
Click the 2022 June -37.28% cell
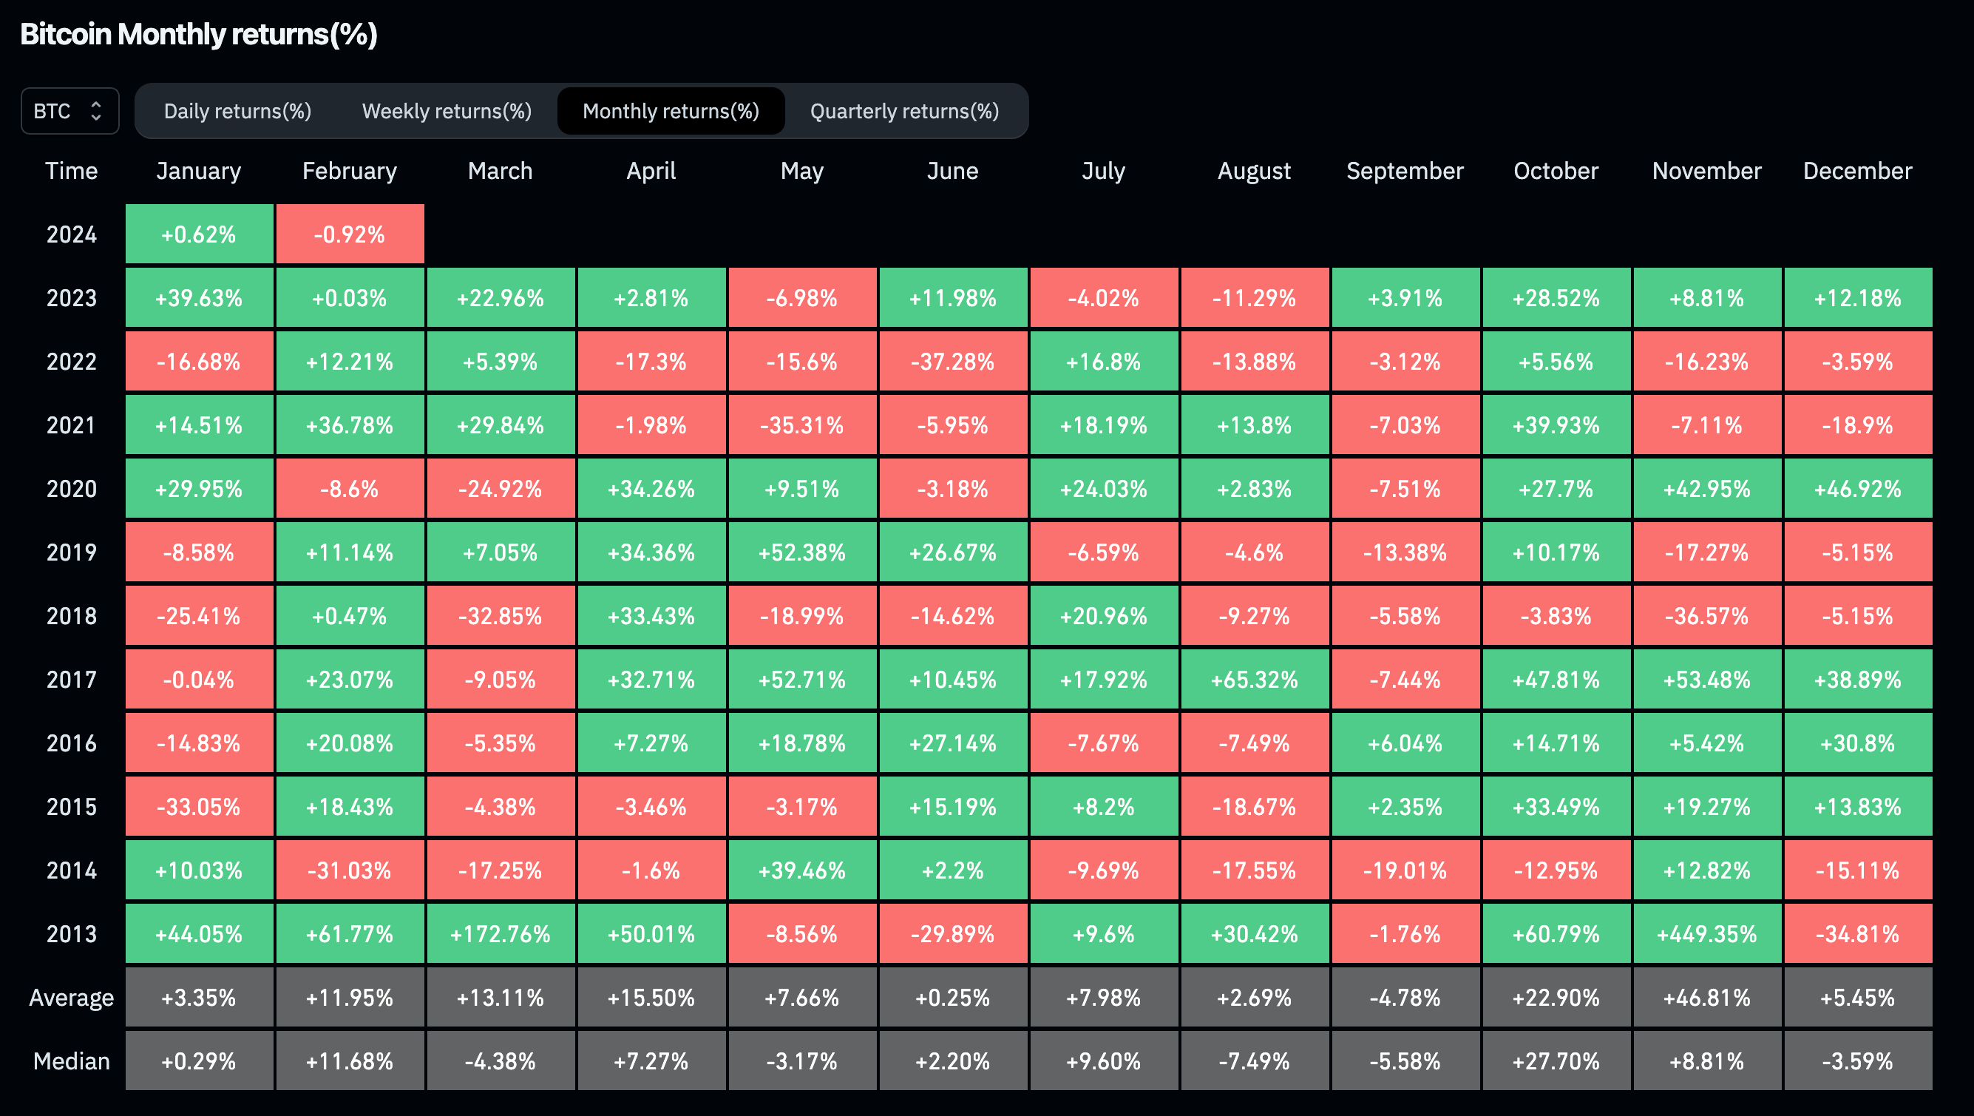click(x=952, y=361)
